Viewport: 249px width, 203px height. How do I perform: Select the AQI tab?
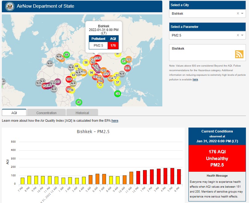(x=14, y=113)
